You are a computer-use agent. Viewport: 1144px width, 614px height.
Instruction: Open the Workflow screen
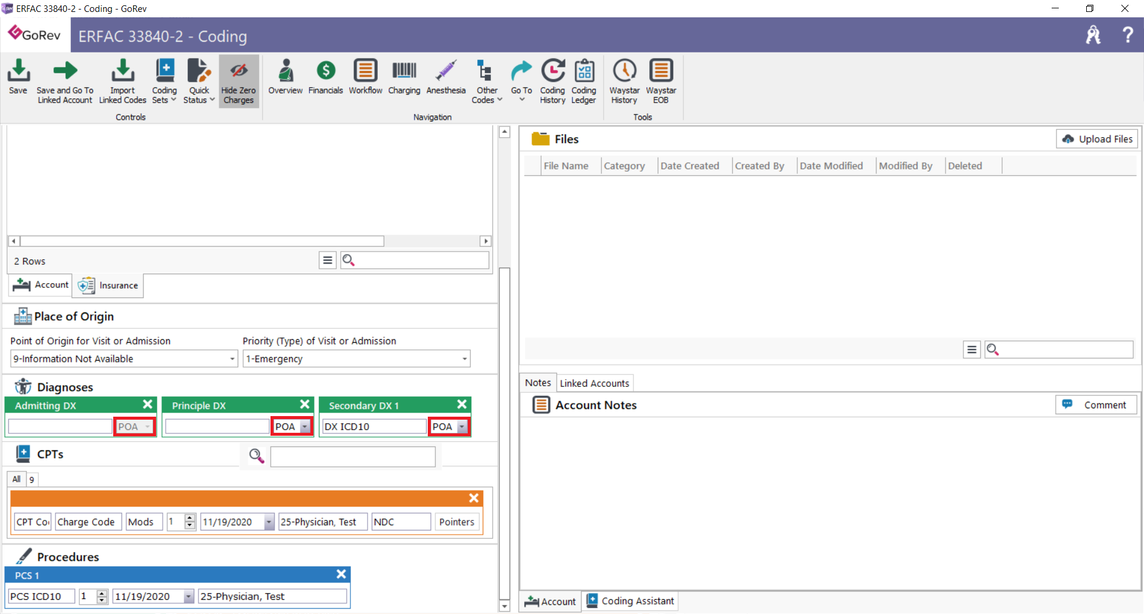point(365,77)
